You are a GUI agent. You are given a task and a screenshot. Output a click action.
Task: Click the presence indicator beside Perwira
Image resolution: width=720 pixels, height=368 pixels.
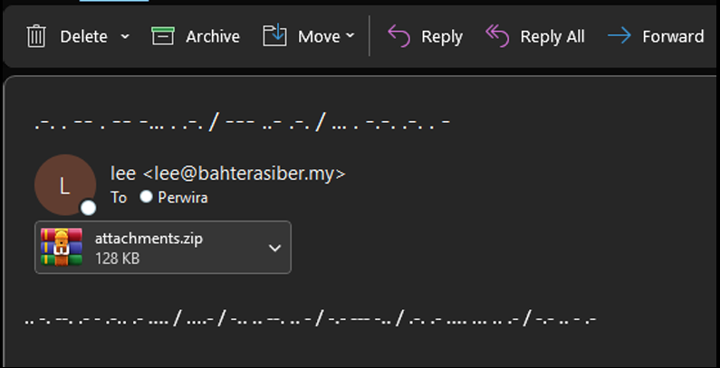pyautogui.click(x=146, y=196)
